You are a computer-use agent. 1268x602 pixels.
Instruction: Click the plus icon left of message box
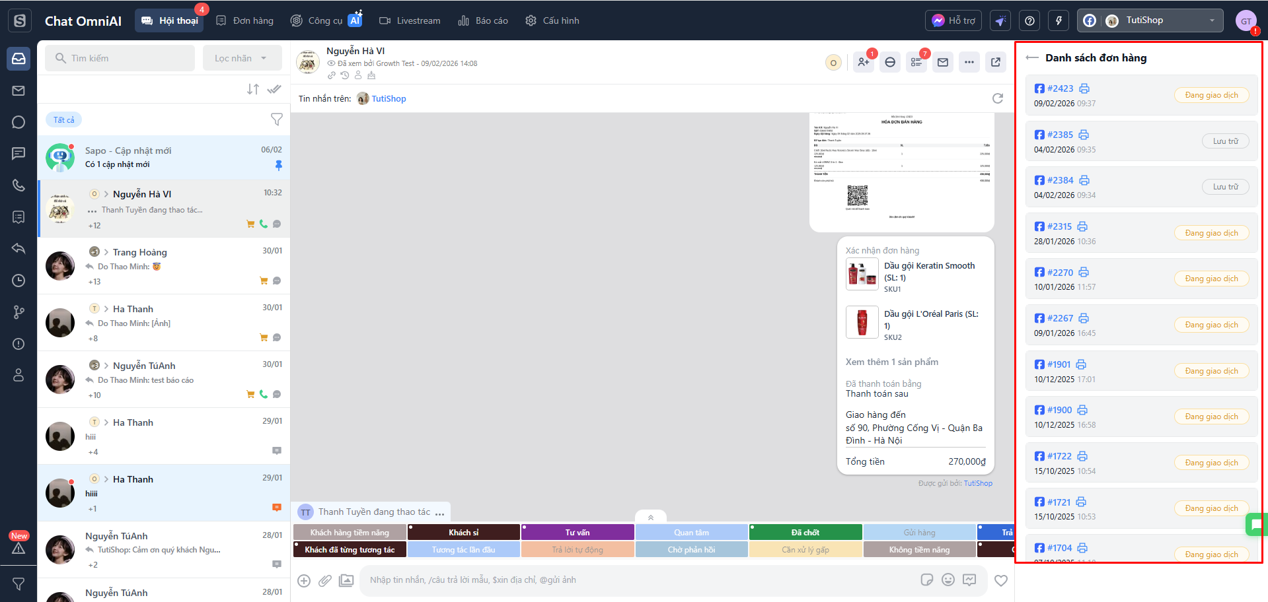pos(304,580)
